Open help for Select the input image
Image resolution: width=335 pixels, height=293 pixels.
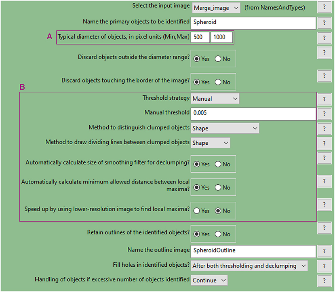tap(324, 7)
